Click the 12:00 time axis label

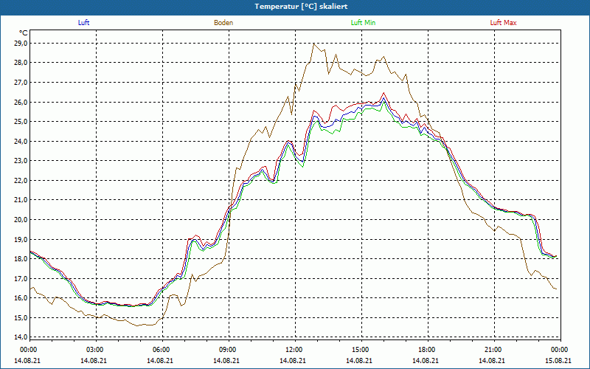coord(294,350)
